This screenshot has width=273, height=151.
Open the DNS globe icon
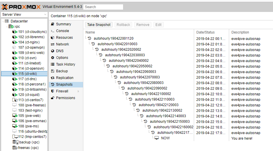[x=53, y=51]
